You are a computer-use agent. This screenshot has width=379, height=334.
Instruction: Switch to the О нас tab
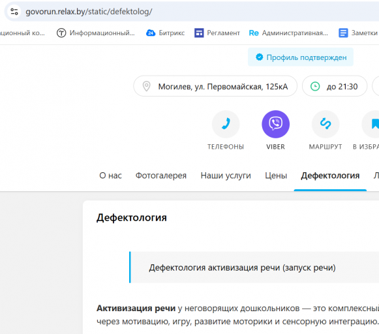tap(110, 175)
